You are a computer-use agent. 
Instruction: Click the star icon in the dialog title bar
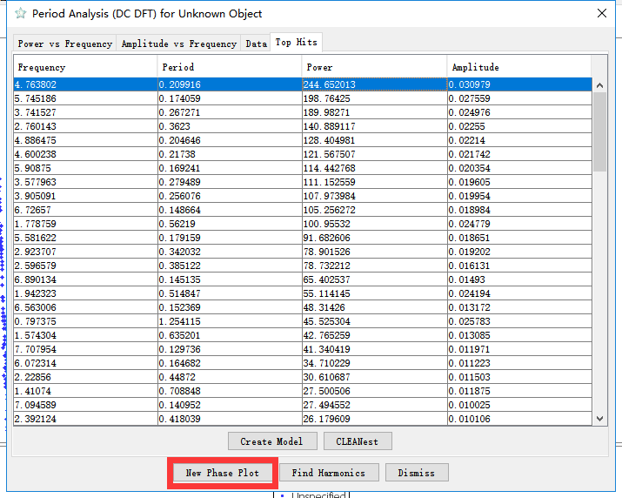(x=21, y=13)
